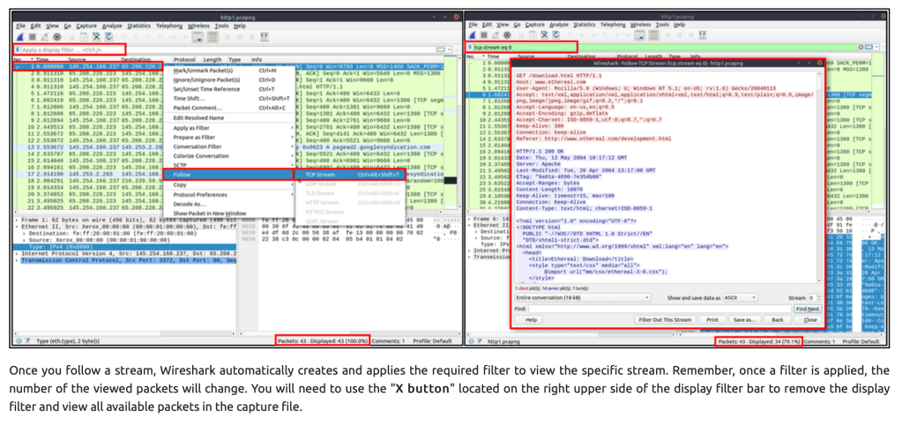Image resolution: width=902 pixels, height=426 pixels.
Task: Click the close capture file X icon
Action: [x=95, y=37]
